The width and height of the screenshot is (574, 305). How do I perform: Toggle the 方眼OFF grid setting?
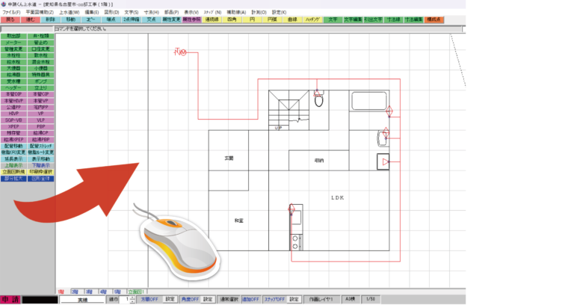(150, 299)
